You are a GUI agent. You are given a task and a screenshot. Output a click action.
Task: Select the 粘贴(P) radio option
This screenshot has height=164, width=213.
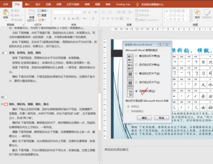click(x=128, y=106)
